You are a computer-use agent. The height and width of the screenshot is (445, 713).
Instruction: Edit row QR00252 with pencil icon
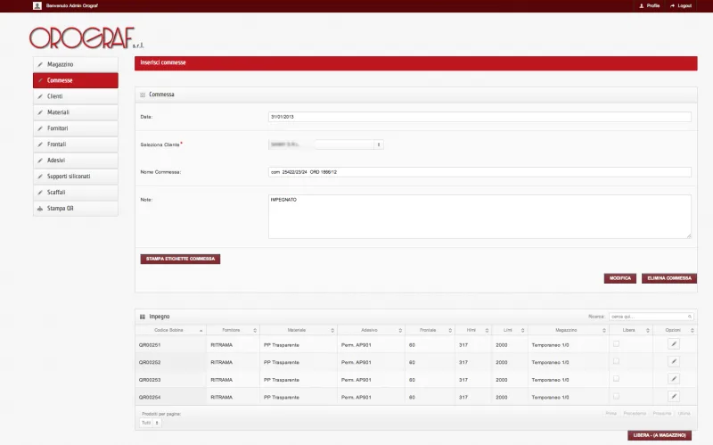click(x=674, y=362)
